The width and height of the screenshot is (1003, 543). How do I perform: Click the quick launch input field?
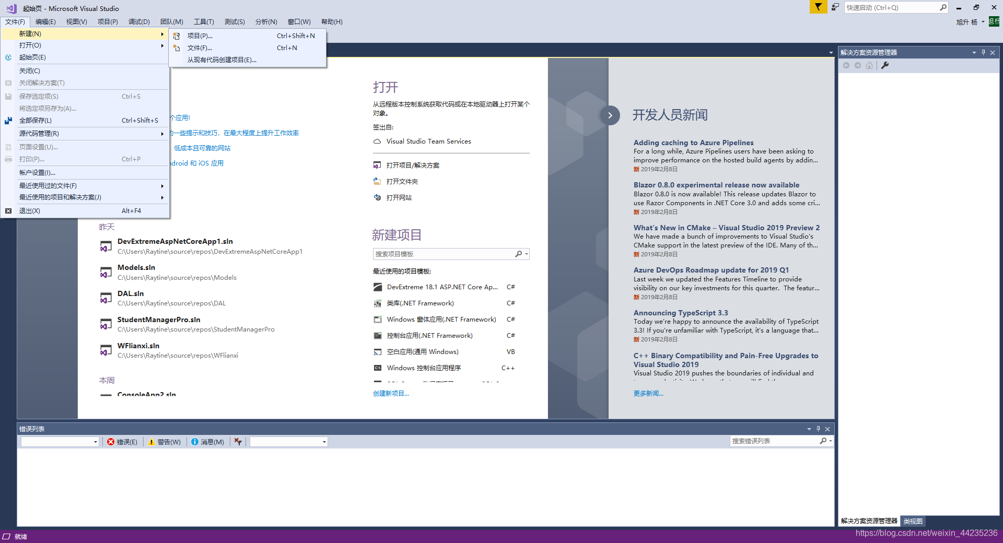[892, 7]
